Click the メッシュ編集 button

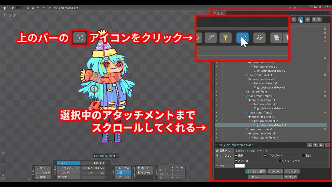pos(256,172)
